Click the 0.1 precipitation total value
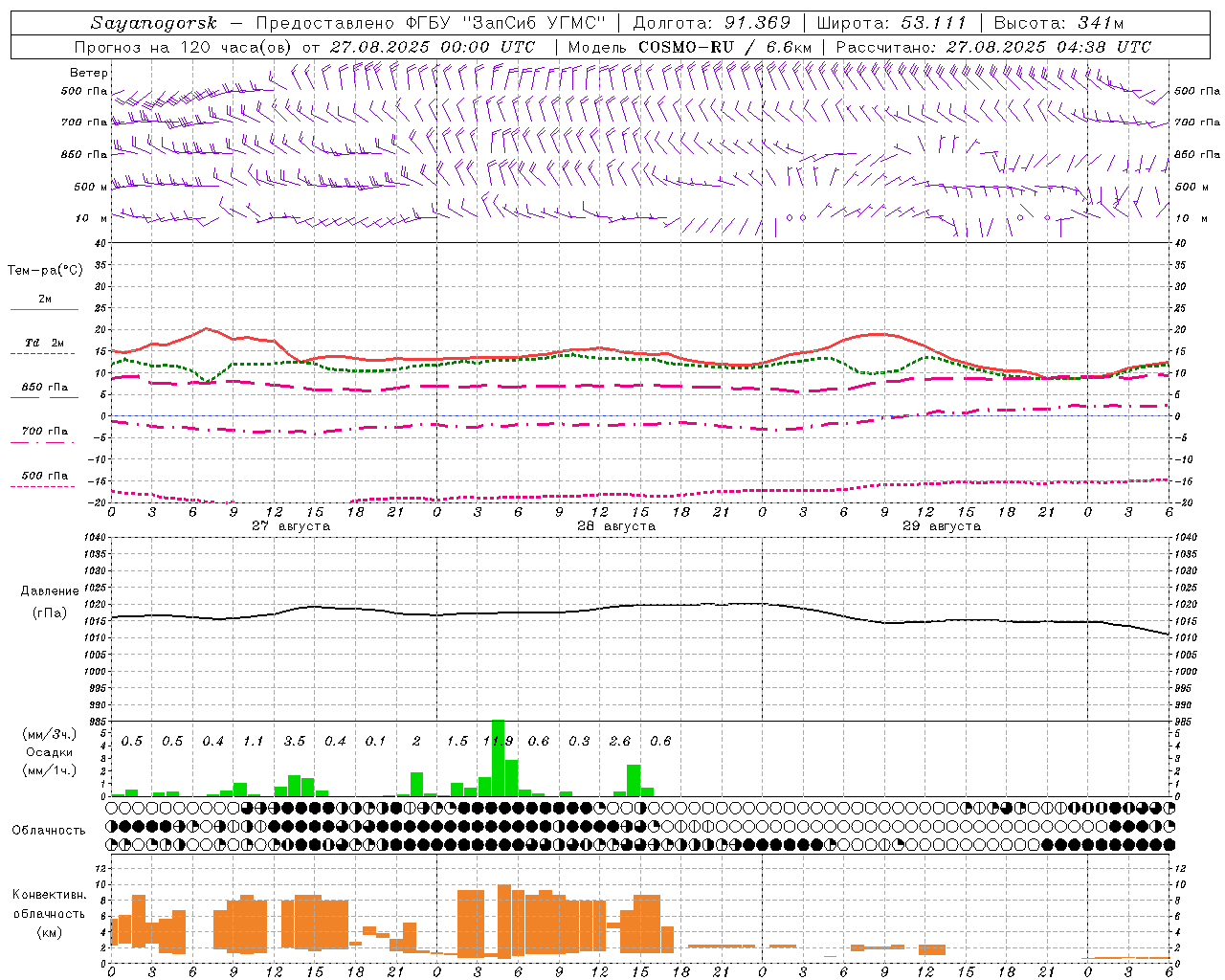 376,741
